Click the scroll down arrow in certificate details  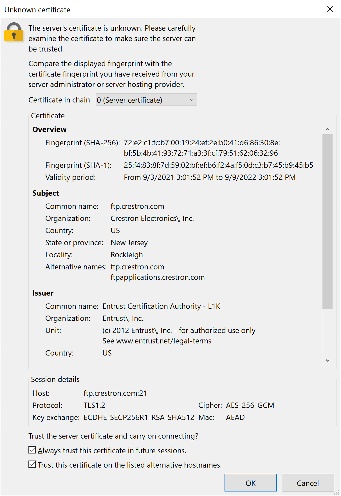tap(327, 360)
